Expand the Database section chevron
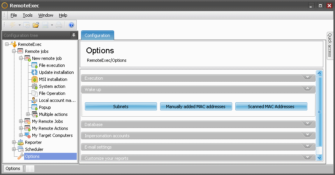 307,123
